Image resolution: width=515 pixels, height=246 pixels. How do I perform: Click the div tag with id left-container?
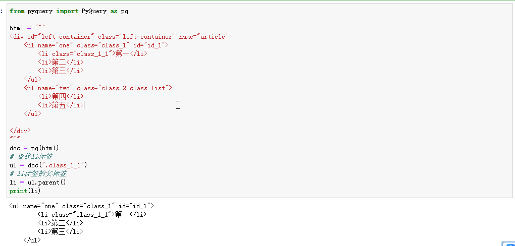[120, 36]
